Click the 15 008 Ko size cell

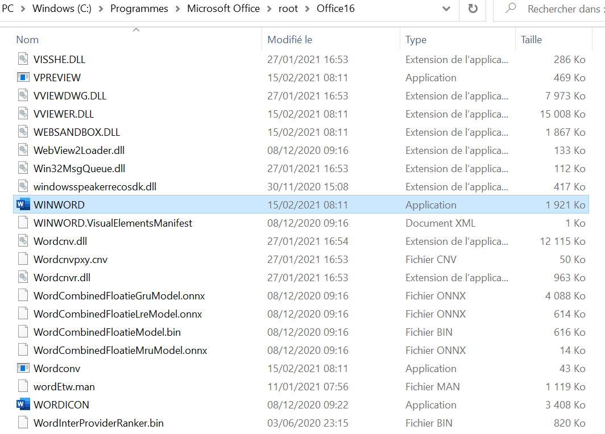562,114
